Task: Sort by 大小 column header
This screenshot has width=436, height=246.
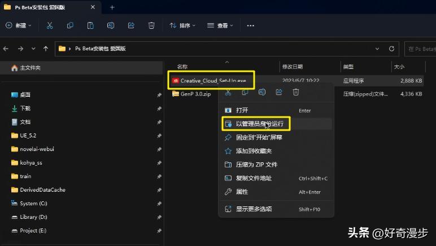Action: point(399,67)
